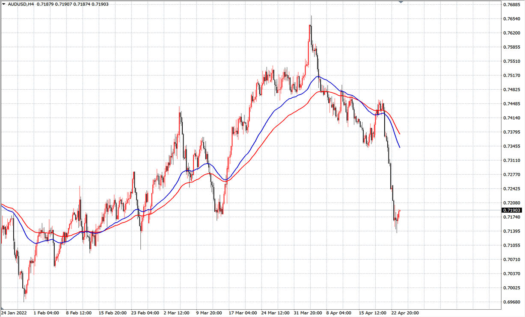Click the gray chart shift triangle marker

click(401, 2)
